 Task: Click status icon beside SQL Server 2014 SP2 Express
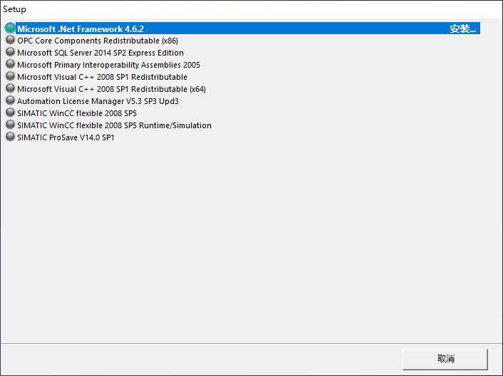(x=10, y=53)
